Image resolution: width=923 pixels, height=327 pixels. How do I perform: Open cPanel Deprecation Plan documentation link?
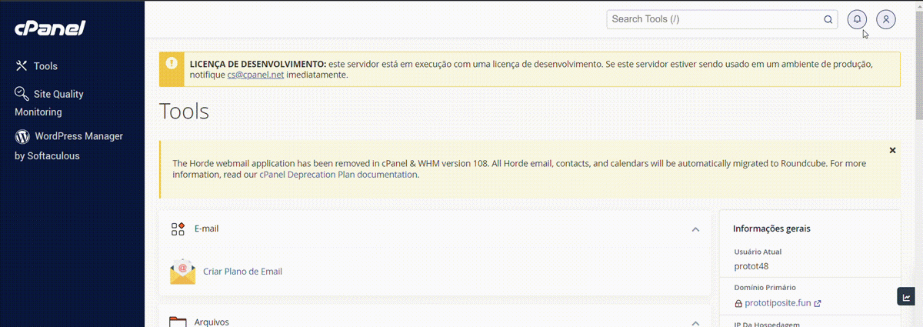point(338,175)
